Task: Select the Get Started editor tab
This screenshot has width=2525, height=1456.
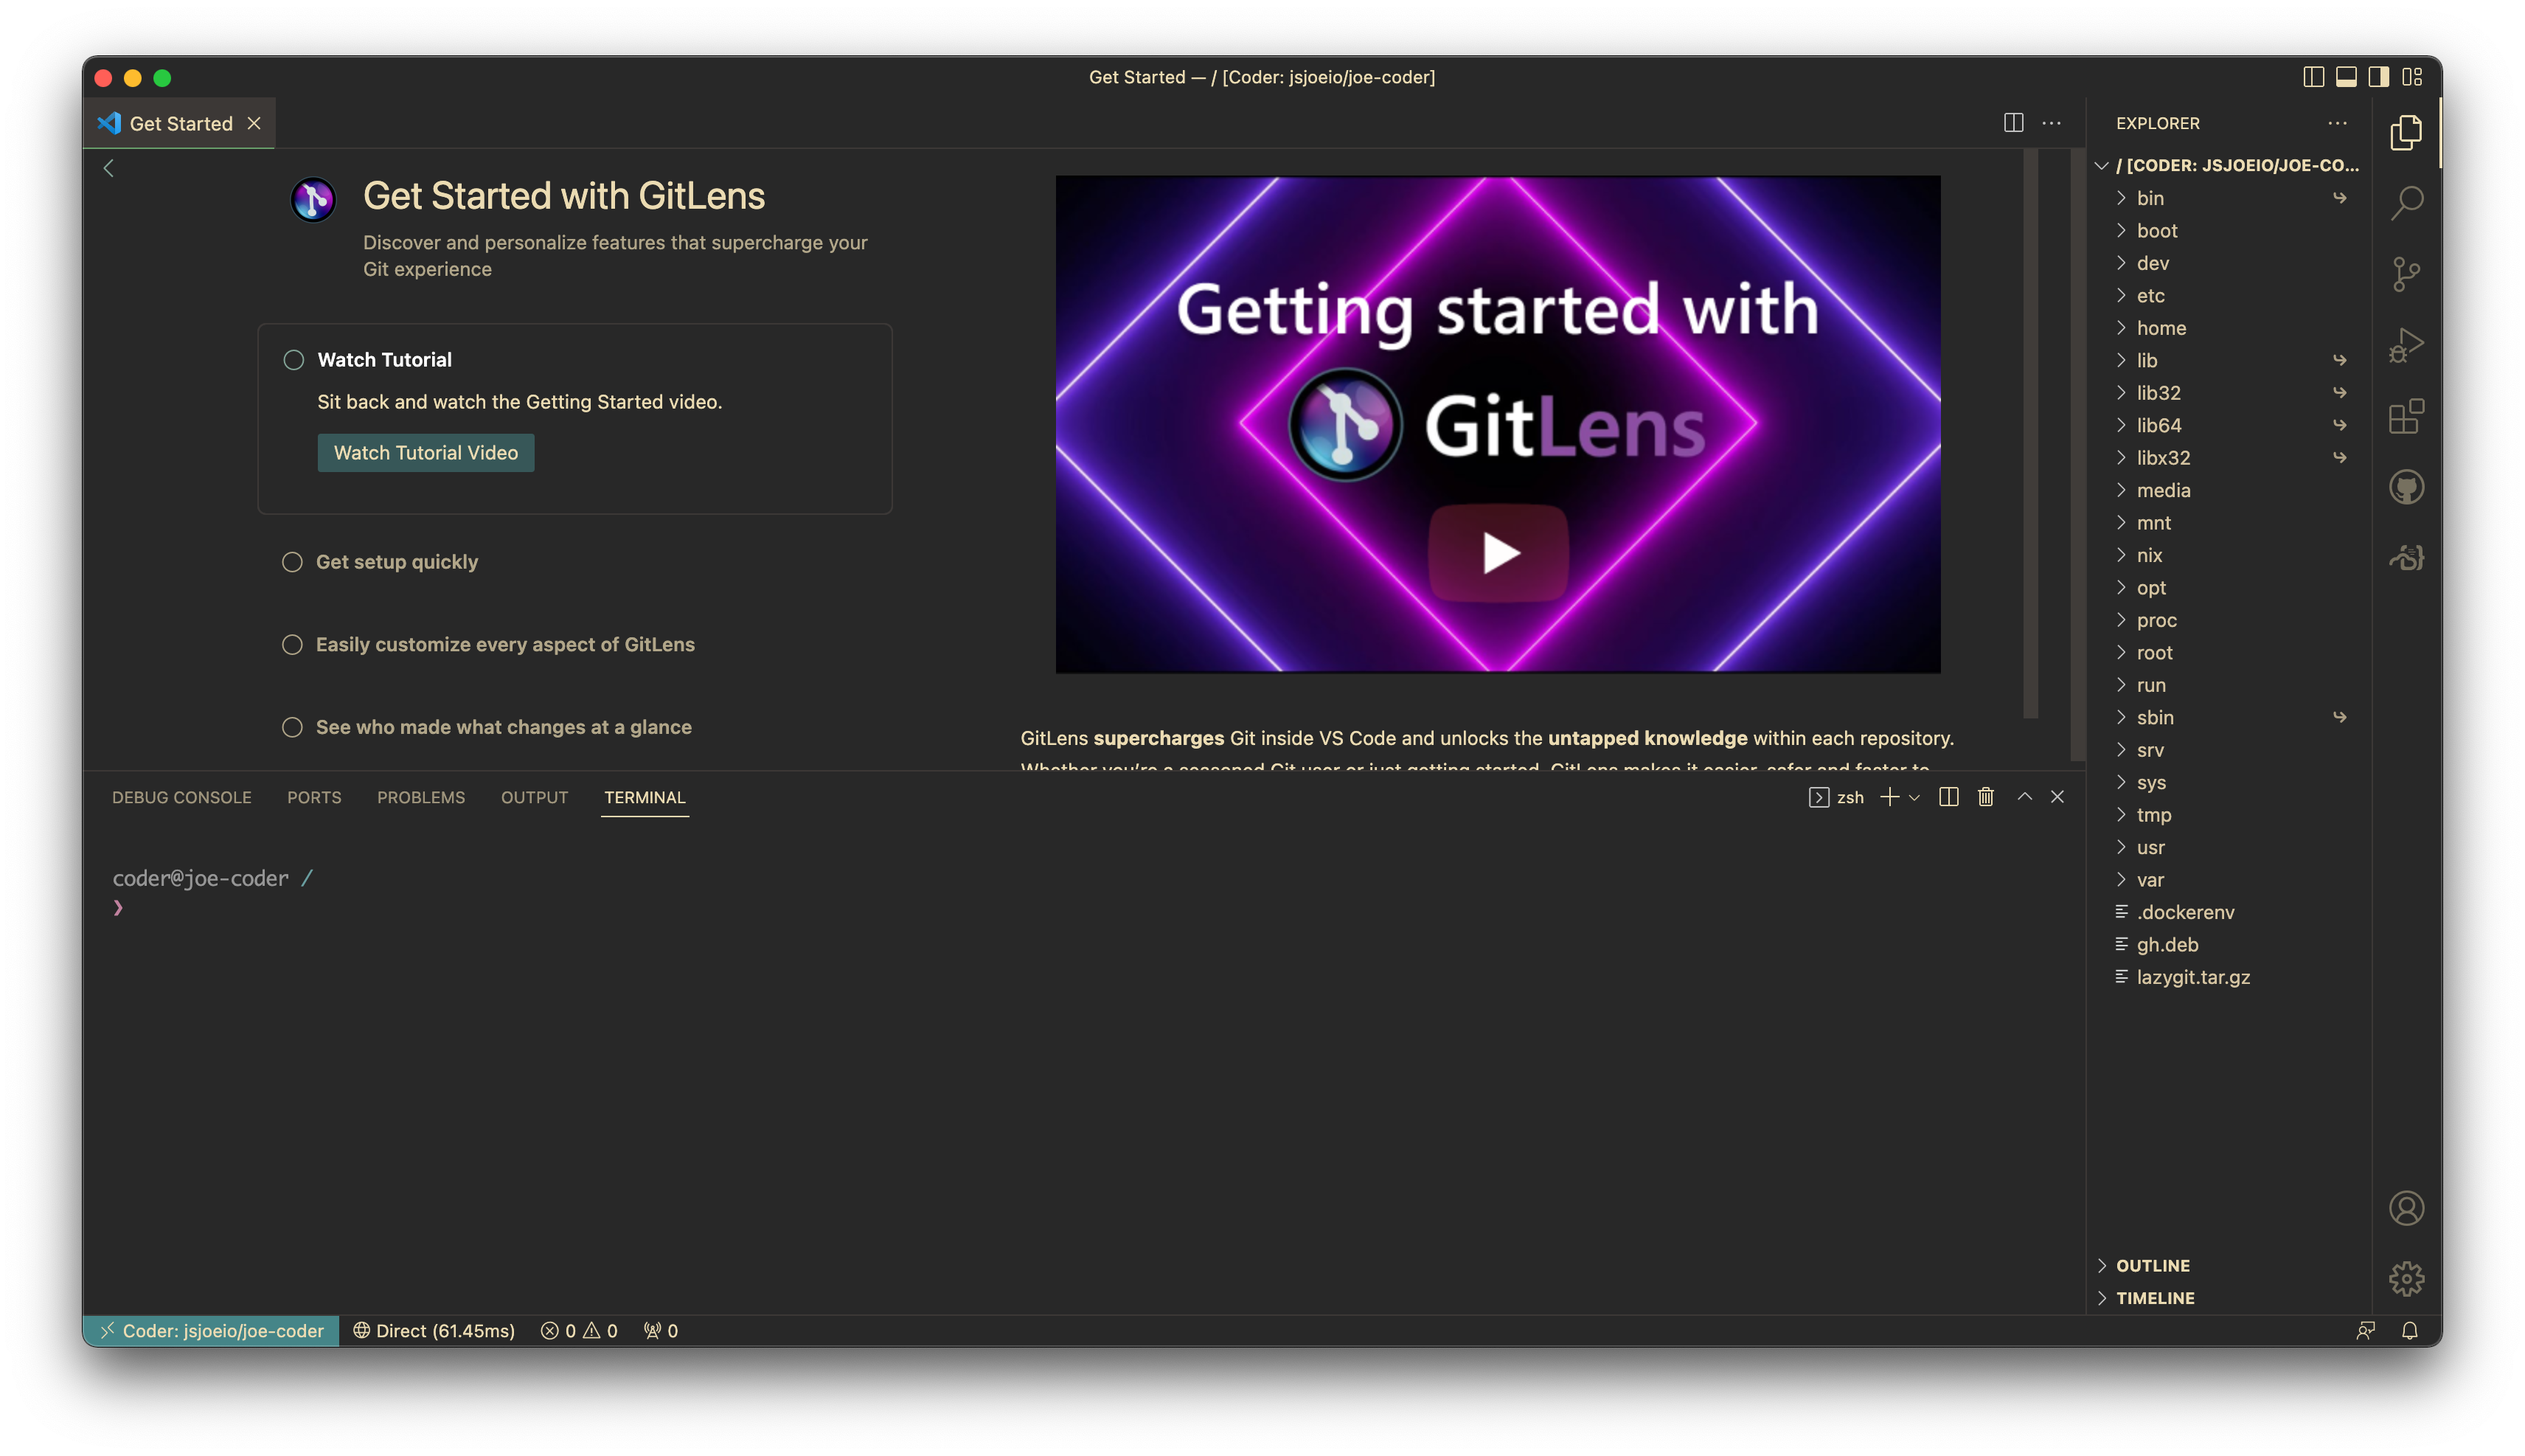Action: pyautogui.click(x=180, y=123)
